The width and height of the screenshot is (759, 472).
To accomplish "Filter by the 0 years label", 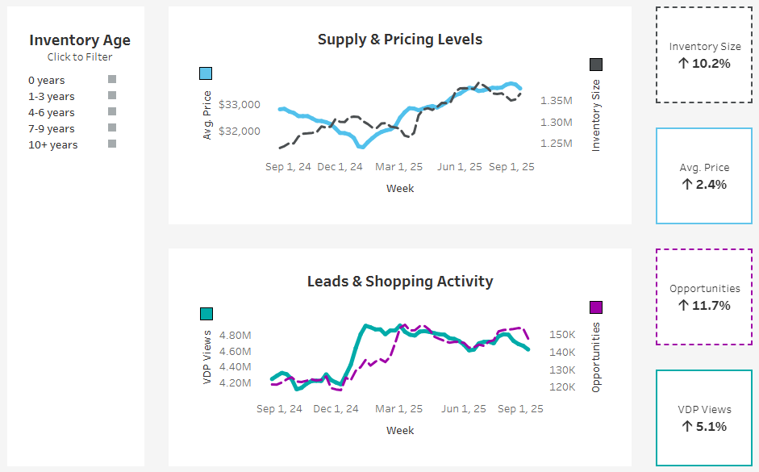I will (47, 81).
